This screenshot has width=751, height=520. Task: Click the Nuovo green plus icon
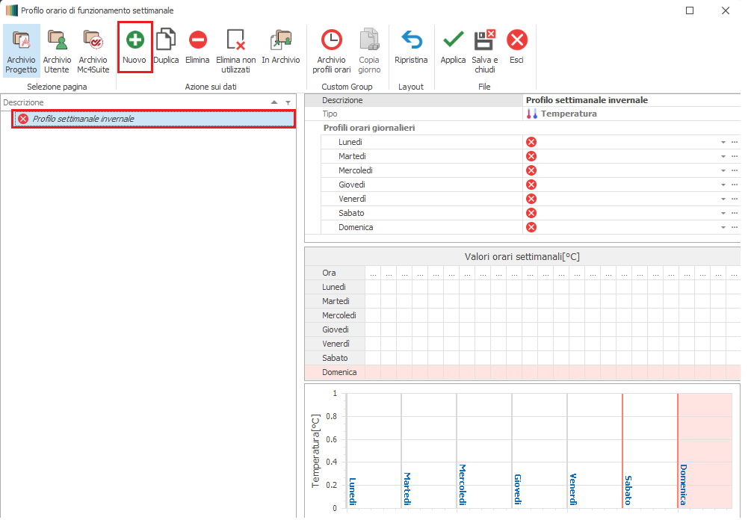(135, 40)
